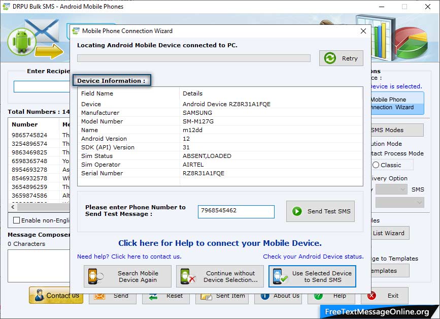Select number 3654896259 in the list
This screenshot has width=440, height=319.
pyautogui.click(x=29, y=187)
